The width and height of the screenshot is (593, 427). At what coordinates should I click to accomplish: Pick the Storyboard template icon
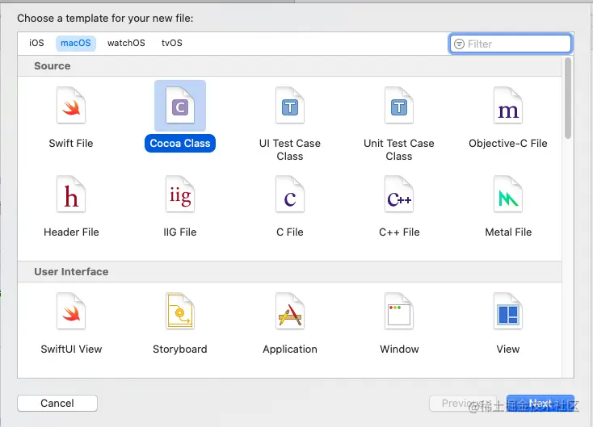click(x=180, y=311)
